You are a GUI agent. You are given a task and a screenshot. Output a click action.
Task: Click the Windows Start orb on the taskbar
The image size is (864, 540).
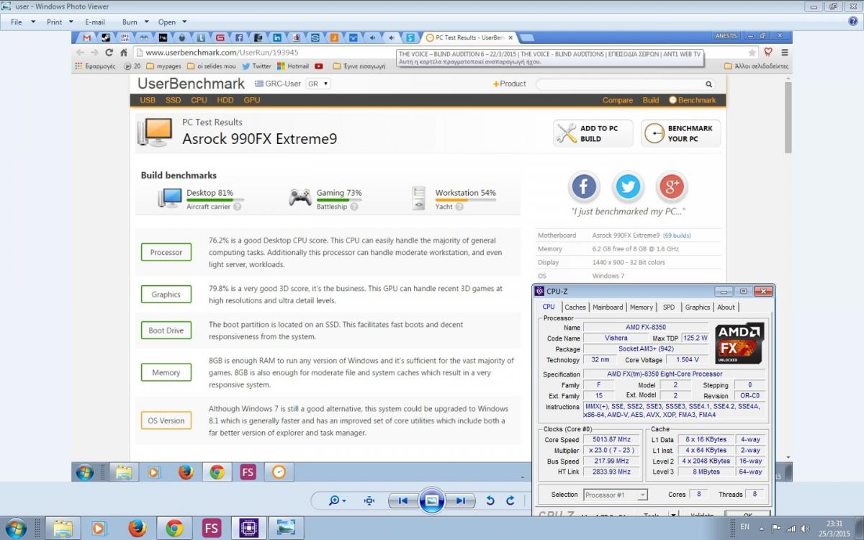[x=15, y=528]
